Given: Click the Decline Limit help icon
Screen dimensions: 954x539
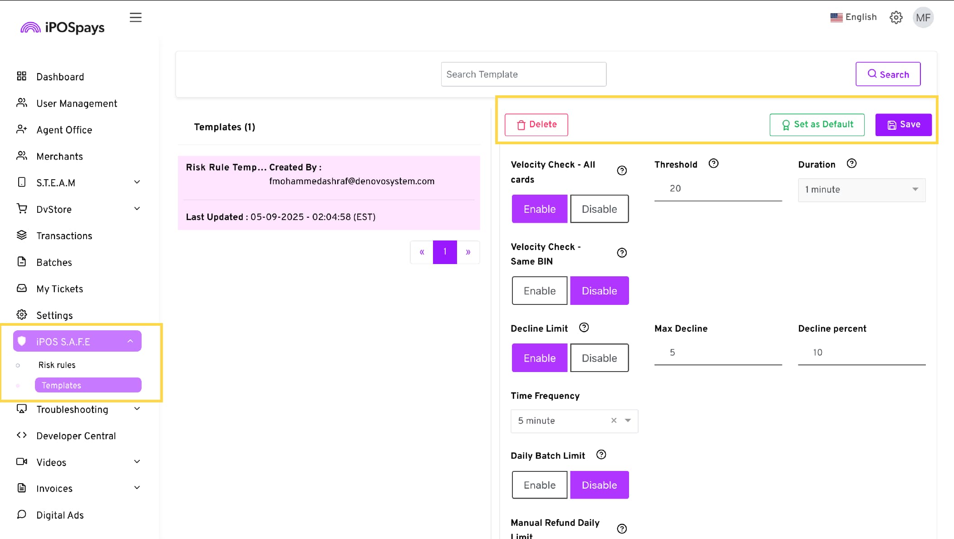Looking at the screenshot, I should [x=584, y=328].
